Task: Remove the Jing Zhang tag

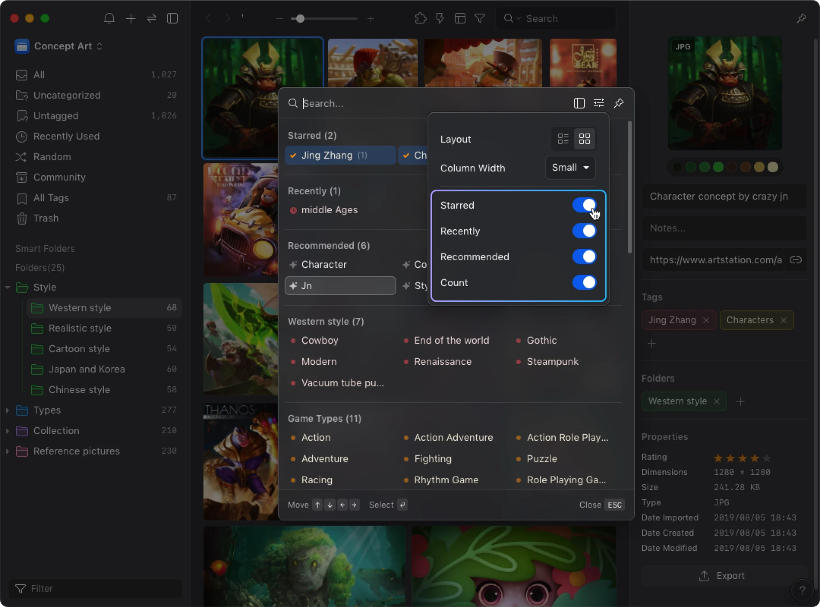Action: click(x=706, y=320)
